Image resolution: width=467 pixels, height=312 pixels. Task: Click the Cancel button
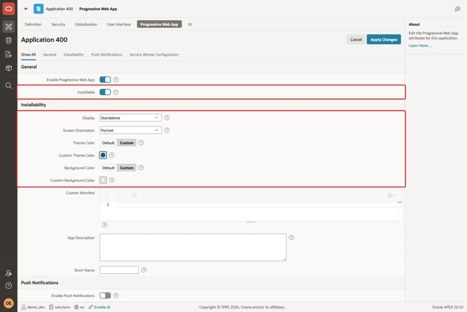(356, 39)
